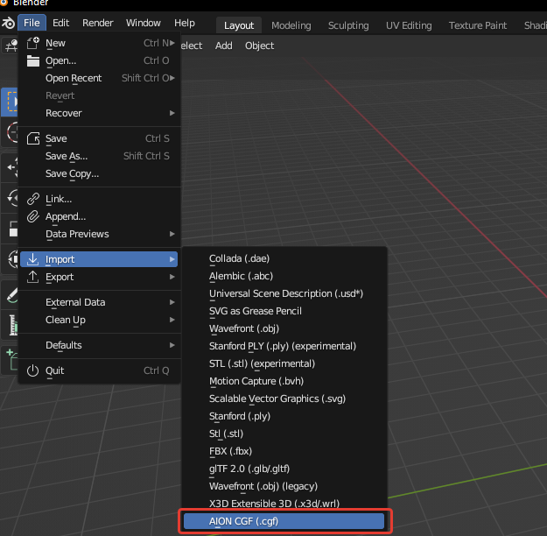Expand the External Data submenu

[100, 302]
